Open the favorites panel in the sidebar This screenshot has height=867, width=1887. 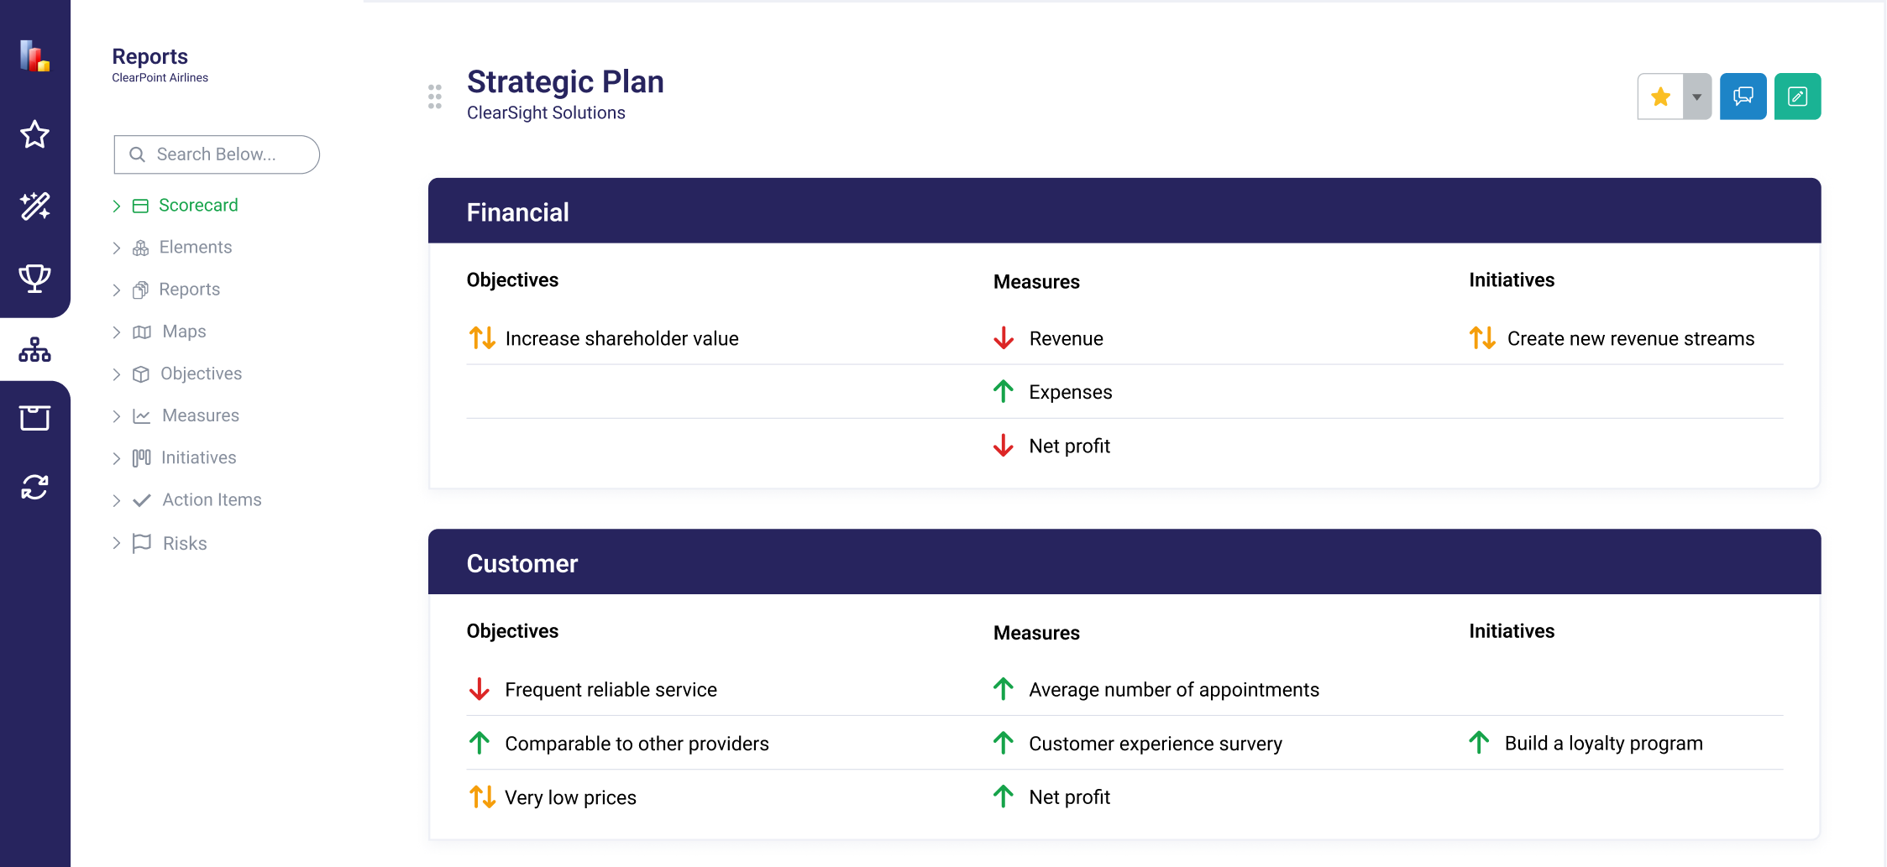(x=34, y=134)
